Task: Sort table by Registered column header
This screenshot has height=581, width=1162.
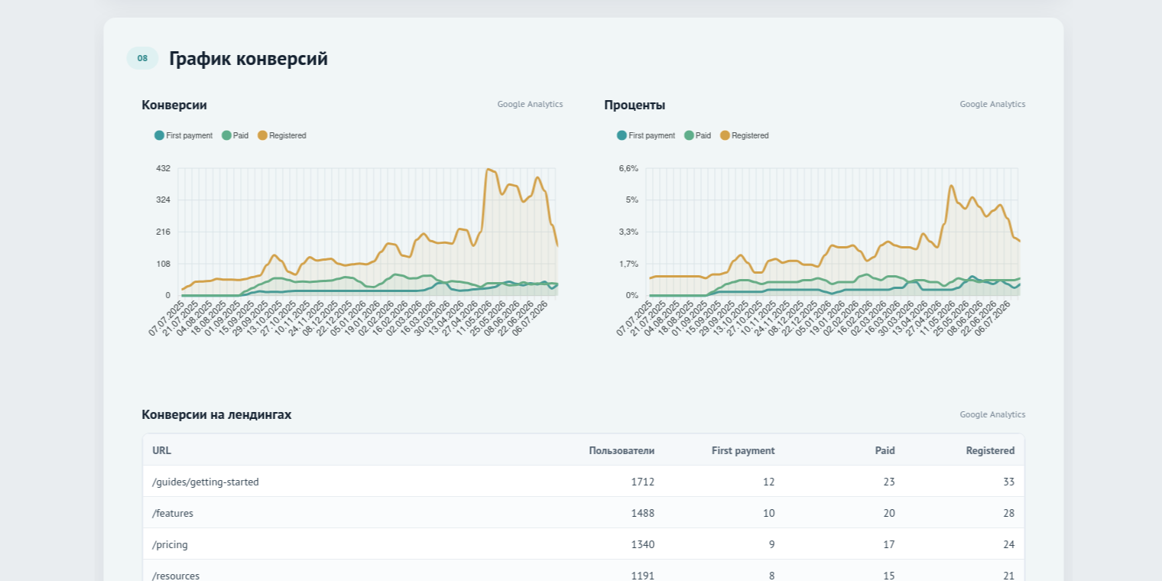Action: (990, 450)
